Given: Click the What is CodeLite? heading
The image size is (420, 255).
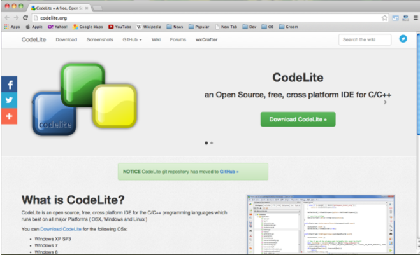Looking at the screenshot, I should [73, 200].
